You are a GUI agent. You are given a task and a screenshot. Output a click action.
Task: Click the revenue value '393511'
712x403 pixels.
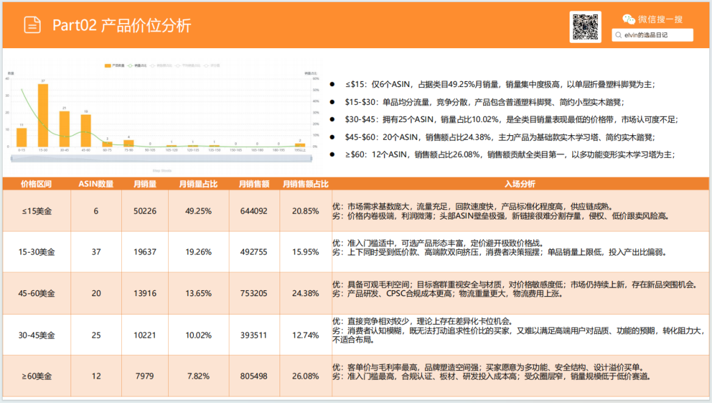pos(254,335)
